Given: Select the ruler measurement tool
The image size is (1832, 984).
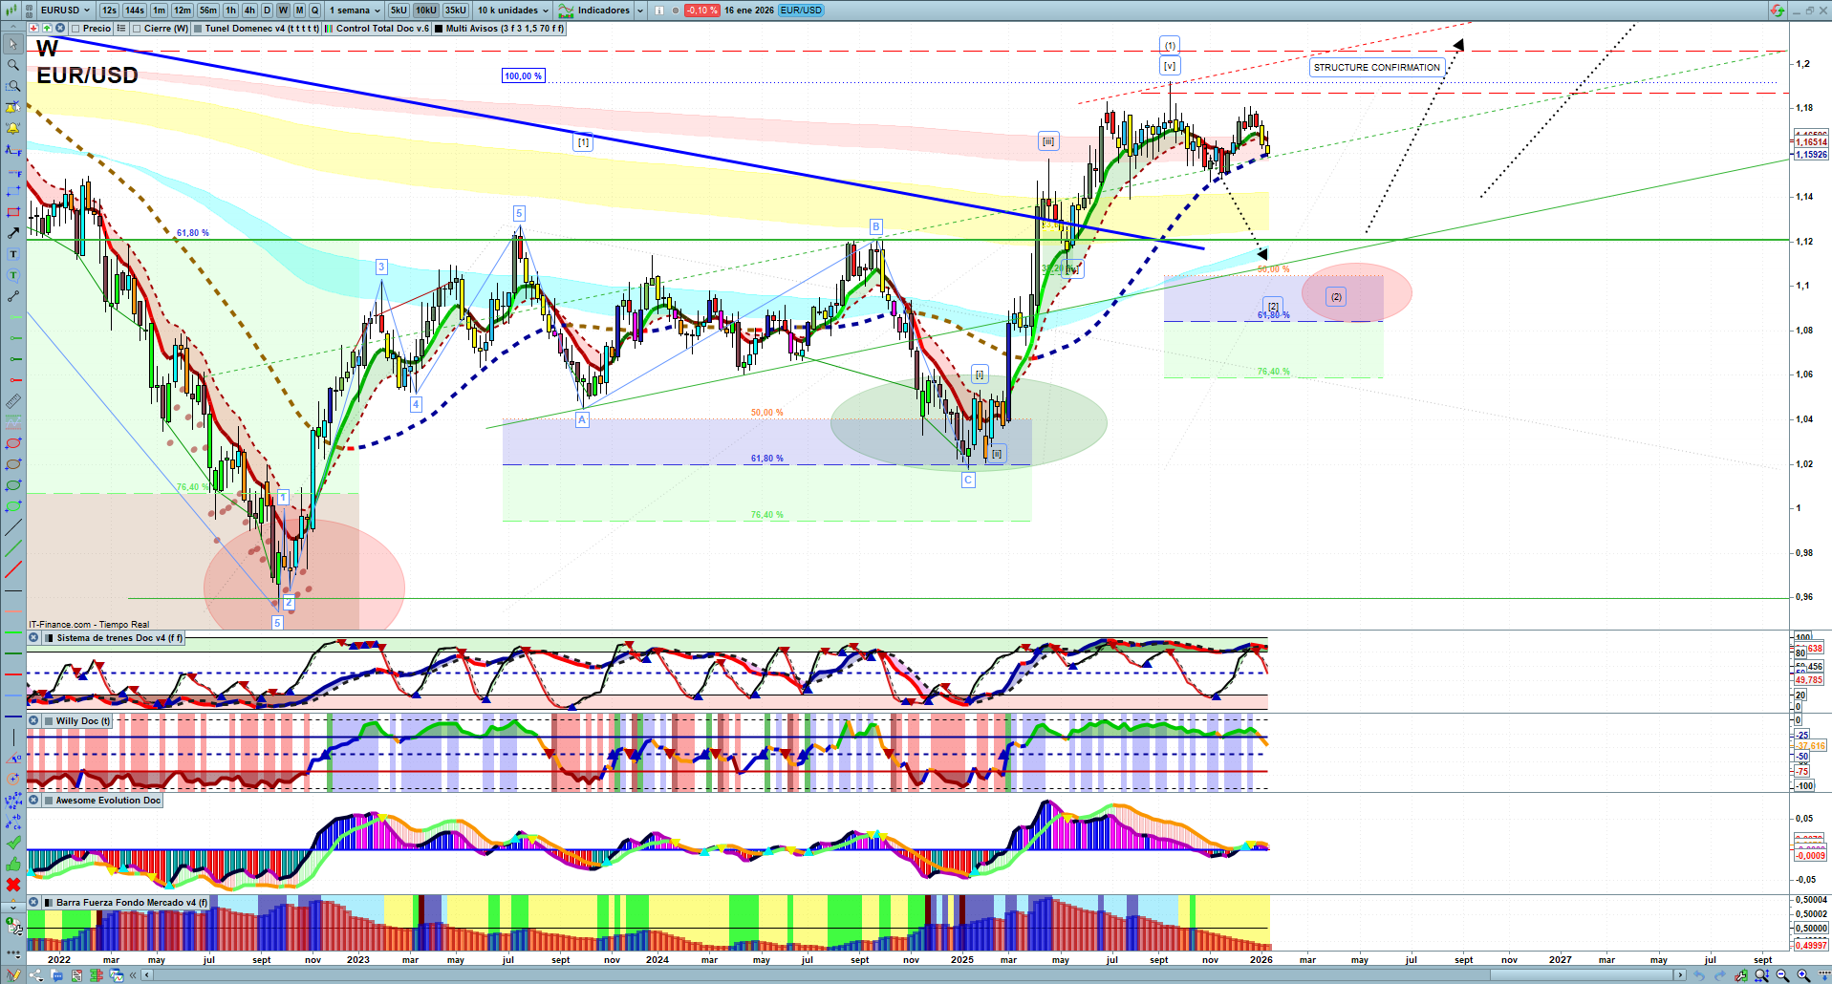Looking at the screenshot, I should 13,401.
